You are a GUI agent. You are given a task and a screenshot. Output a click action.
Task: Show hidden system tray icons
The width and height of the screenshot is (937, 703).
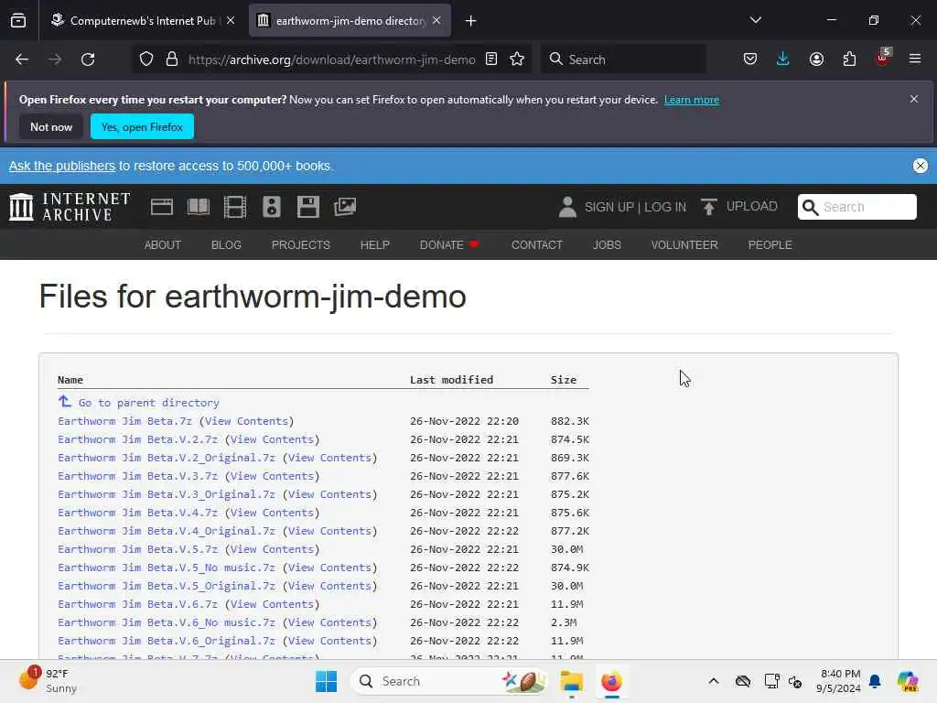(x=714, y=681)
